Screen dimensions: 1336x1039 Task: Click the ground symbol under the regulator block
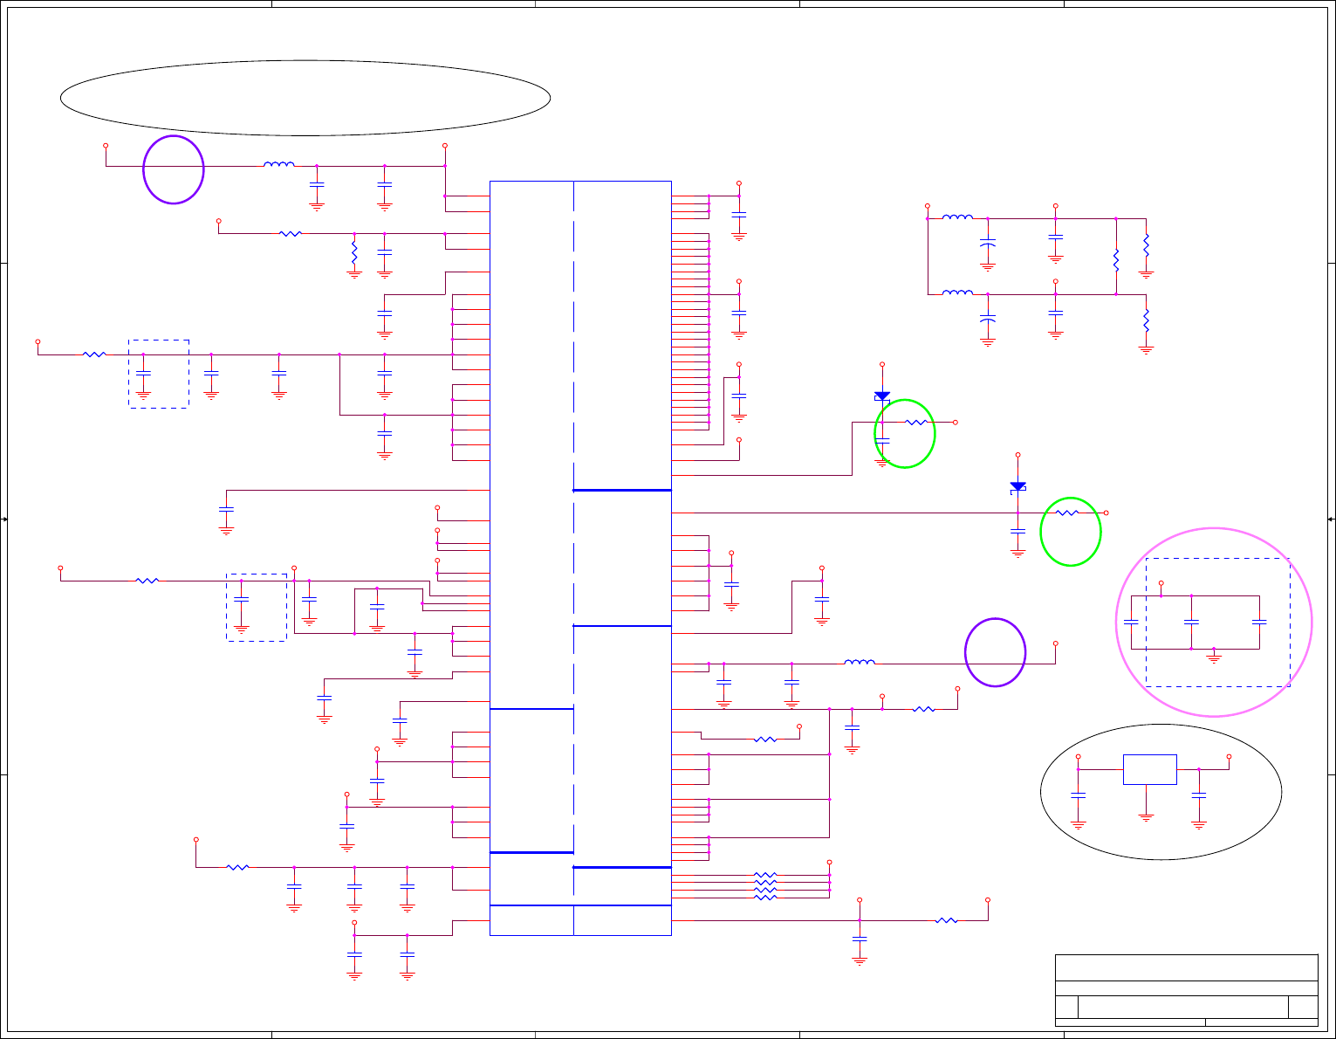(x=1147, y=816)
